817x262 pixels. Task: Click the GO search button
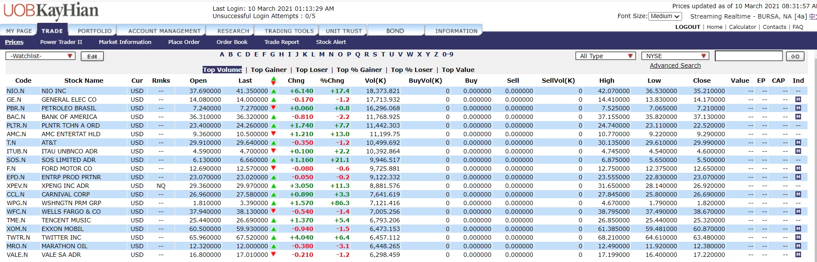pos(795,56)
